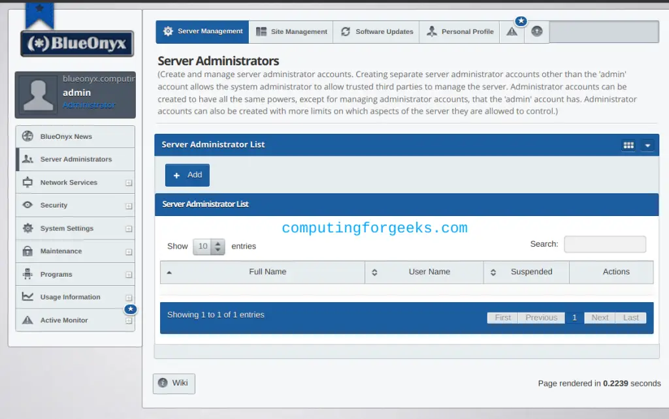Click the Wiki info icon
Image resolution: width=669 pixels, height=419 pixels.
point(163,382)
